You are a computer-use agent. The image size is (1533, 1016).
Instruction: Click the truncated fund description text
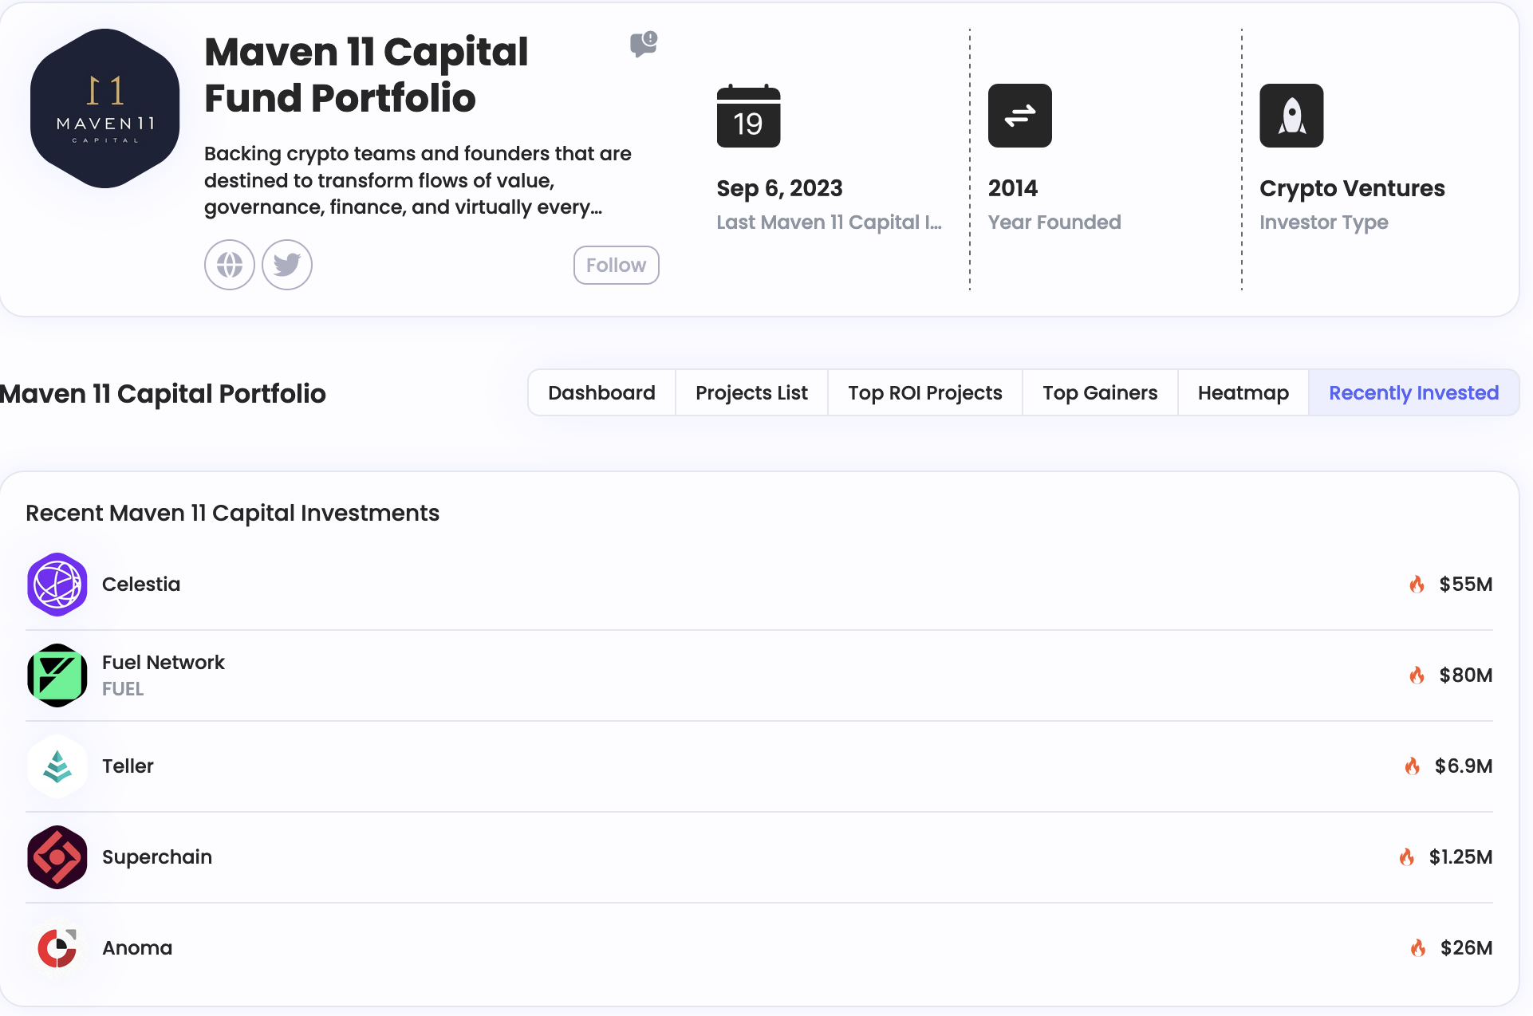click(418, 180)
